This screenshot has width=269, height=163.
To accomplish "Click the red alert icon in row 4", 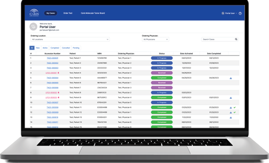I will coord(58,73).
